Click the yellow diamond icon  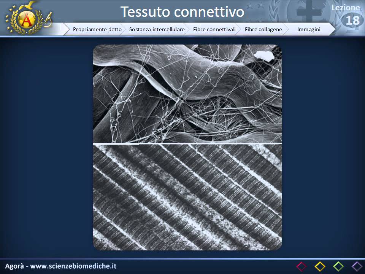(x=320, y=266)
